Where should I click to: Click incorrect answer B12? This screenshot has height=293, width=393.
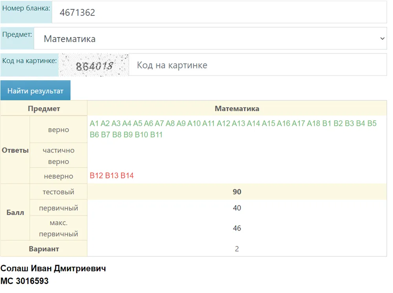(x=96, y=175)
